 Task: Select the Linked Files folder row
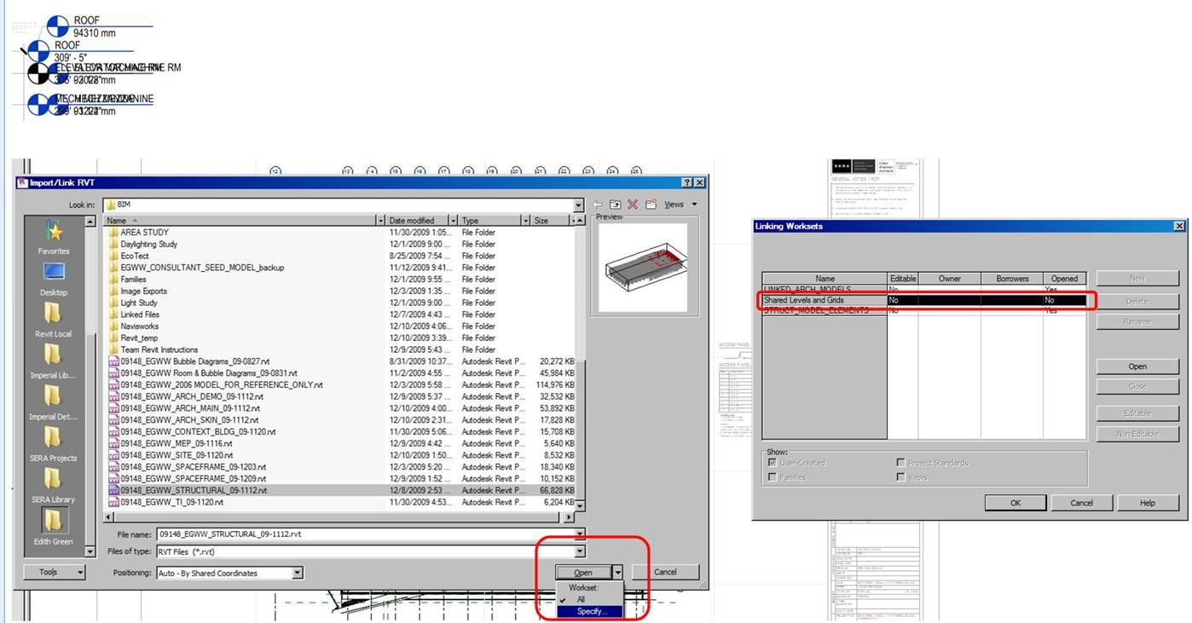pos(340,314)
